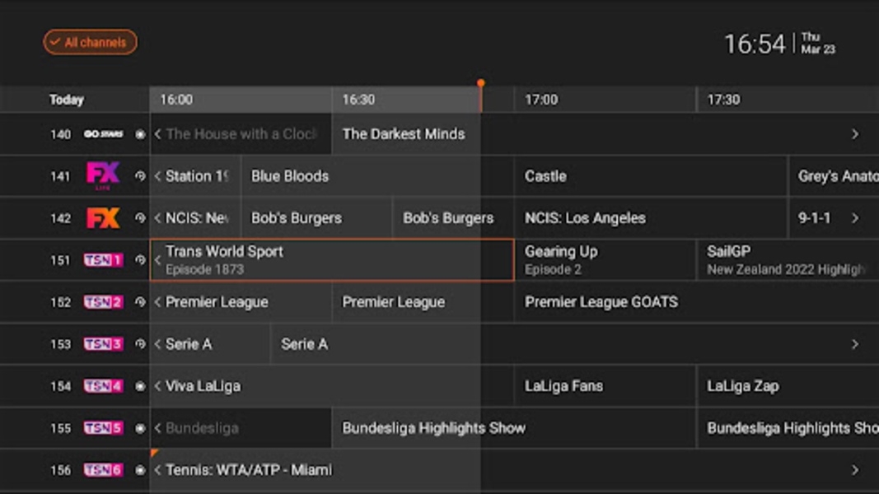Select the TSN5 channel logo
The width and height of the screenshot is (879, 494).
point(103,428)
